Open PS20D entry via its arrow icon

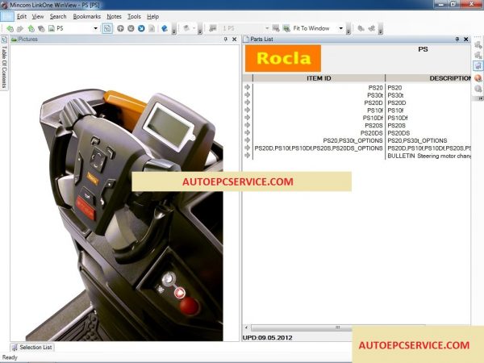(248, 102)
